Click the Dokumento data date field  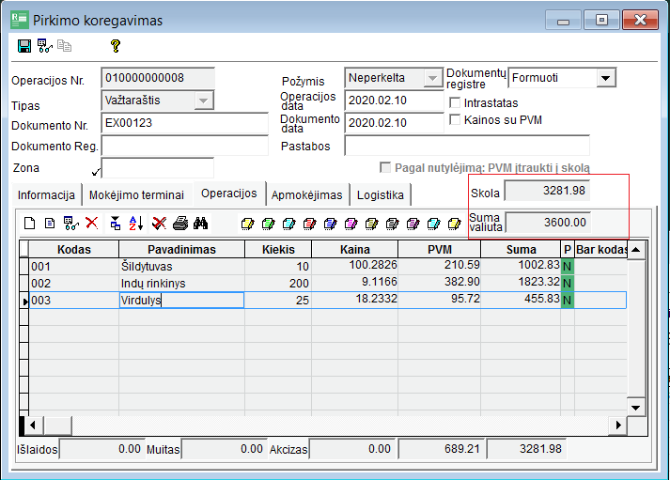click(x=394, y=123)
